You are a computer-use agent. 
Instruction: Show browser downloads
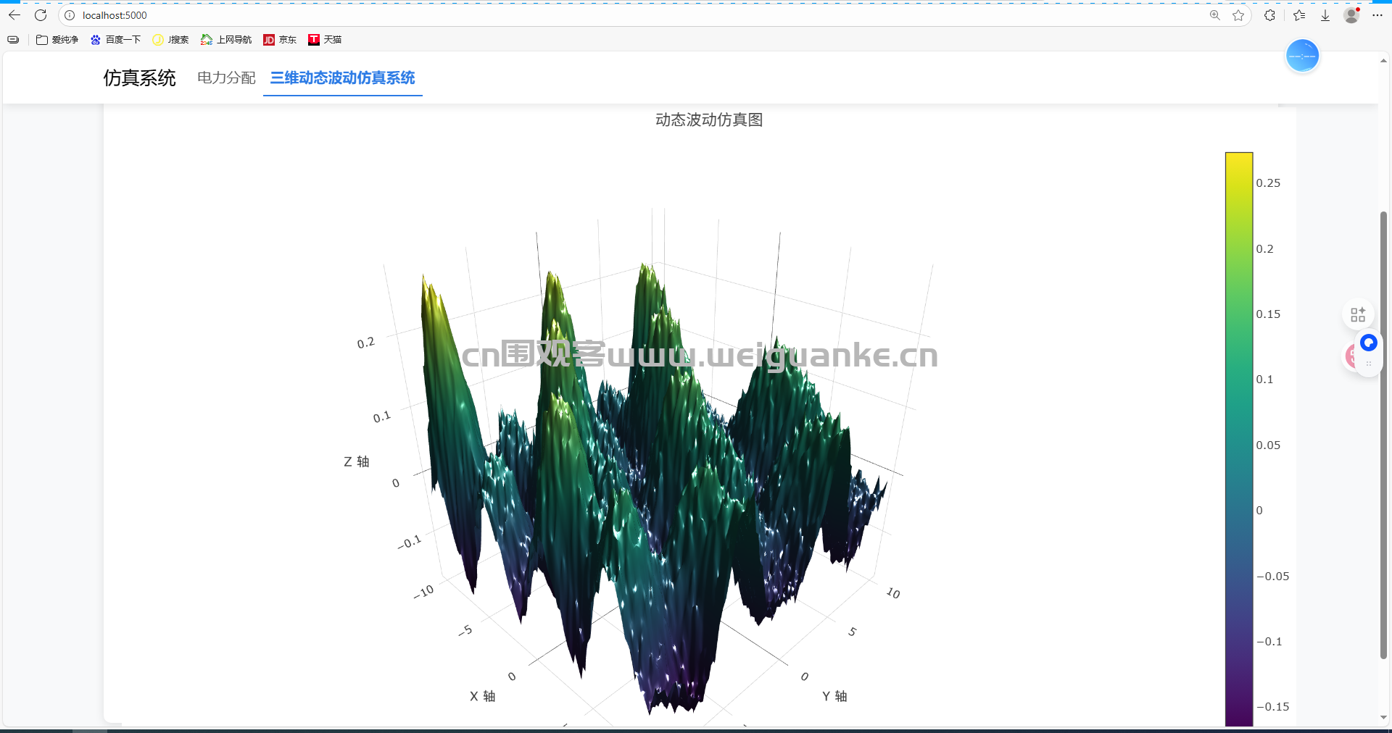coord(1325,15)
